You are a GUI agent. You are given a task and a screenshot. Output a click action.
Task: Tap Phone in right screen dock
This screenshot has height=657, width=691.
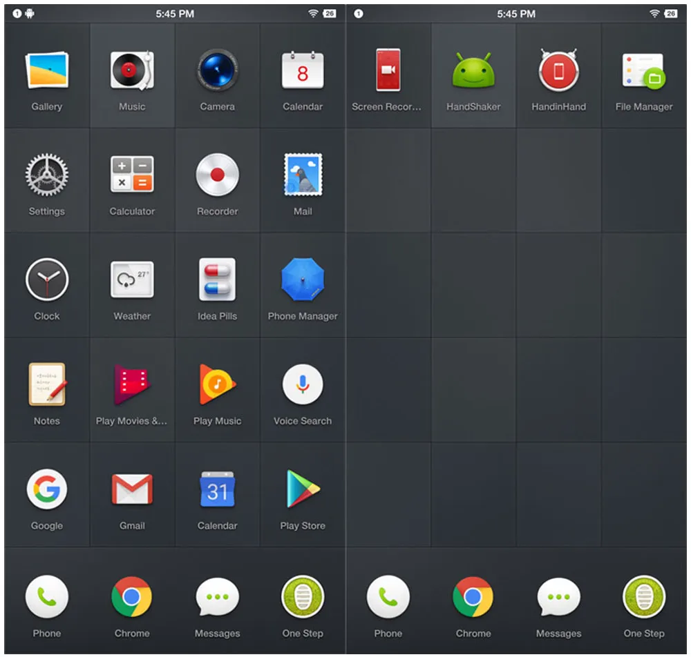pyautogui.click(x=388, y=597)
